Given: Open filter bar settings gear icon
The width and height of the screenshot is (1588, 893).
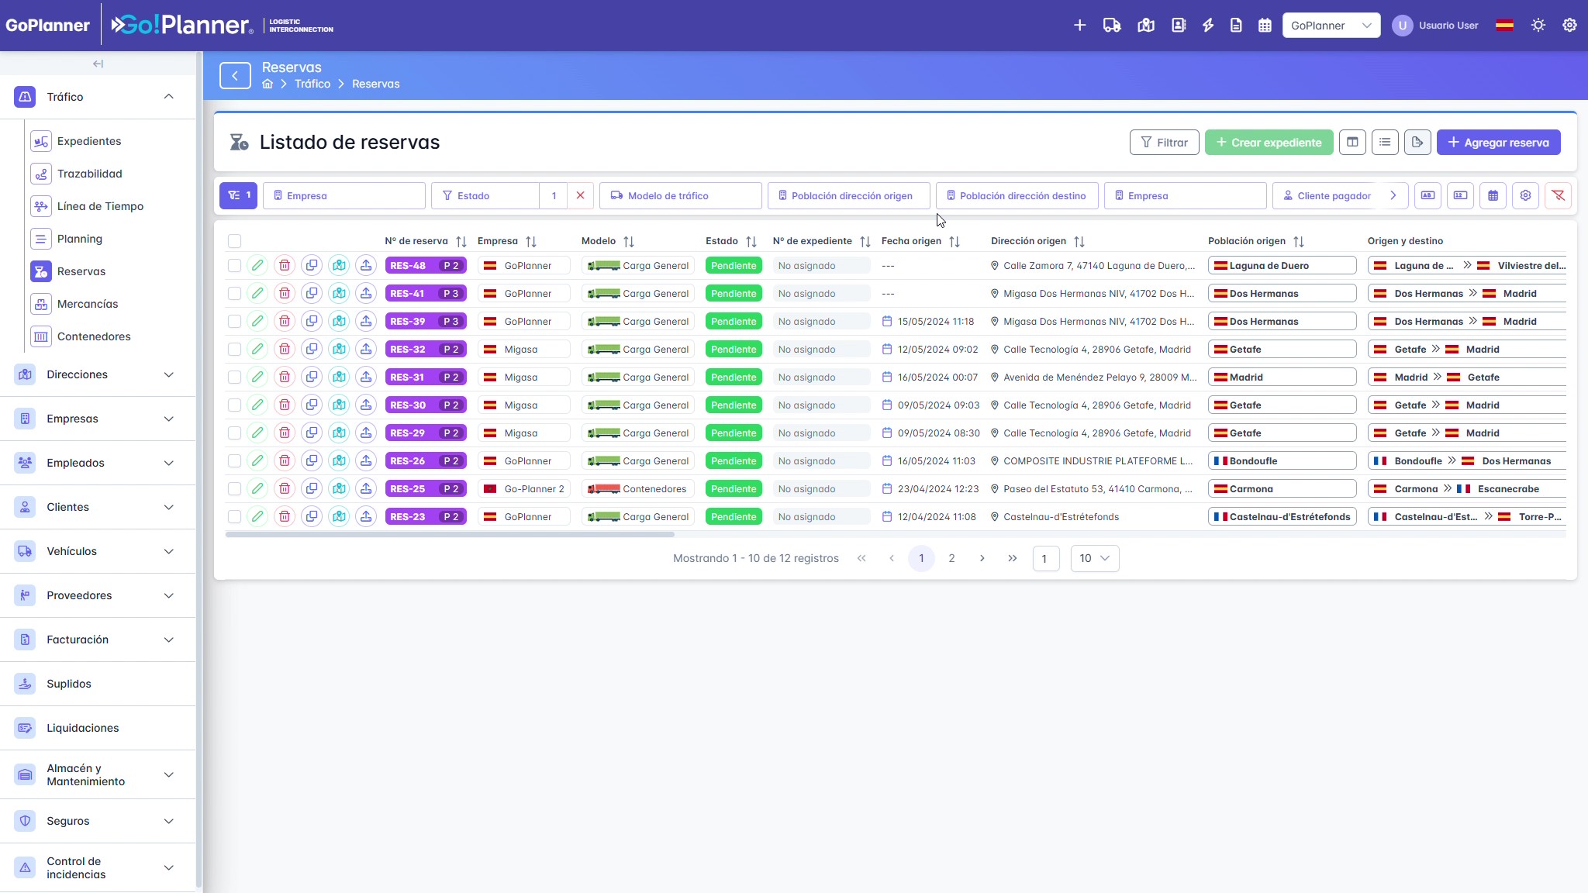Looking at the screenshot, I should [x=1525, y=196].
